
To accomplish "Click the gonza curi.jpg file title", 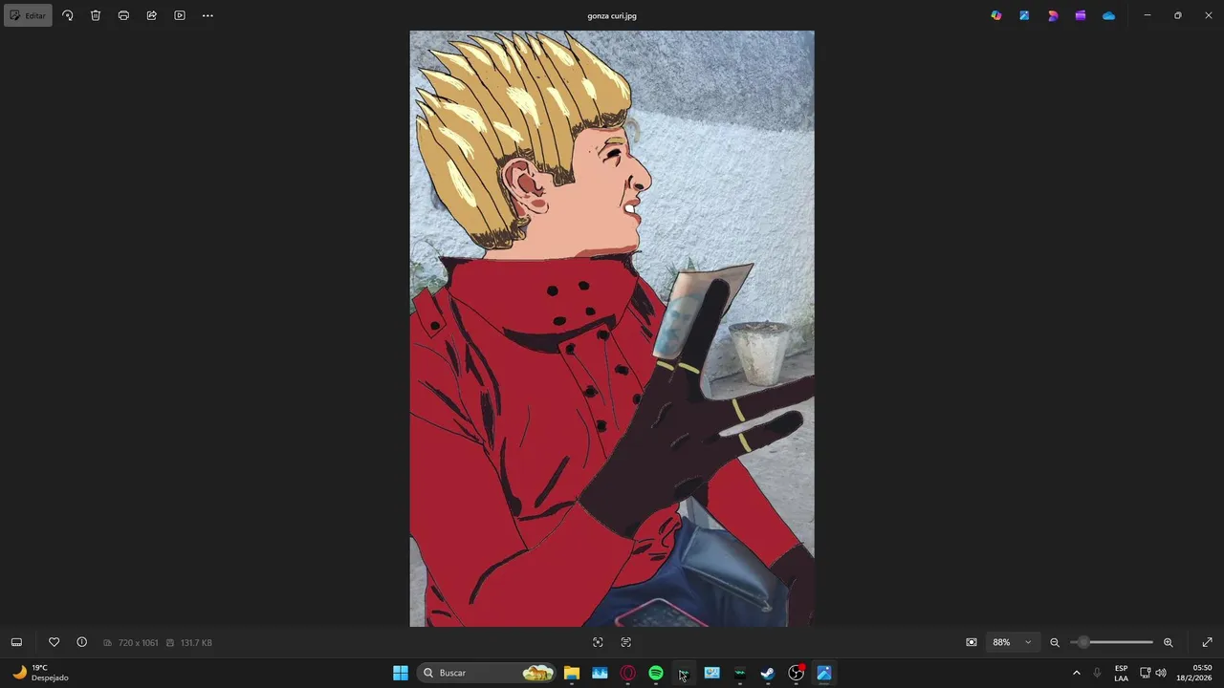I will [612, 16].
